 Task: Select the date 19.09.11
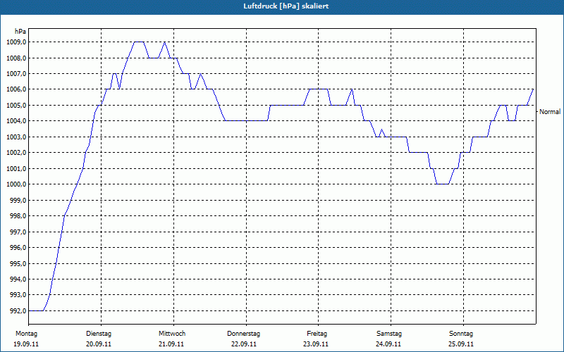coord(26,344)
